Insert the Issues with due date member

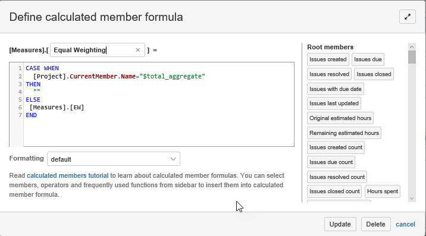[335, 89]
